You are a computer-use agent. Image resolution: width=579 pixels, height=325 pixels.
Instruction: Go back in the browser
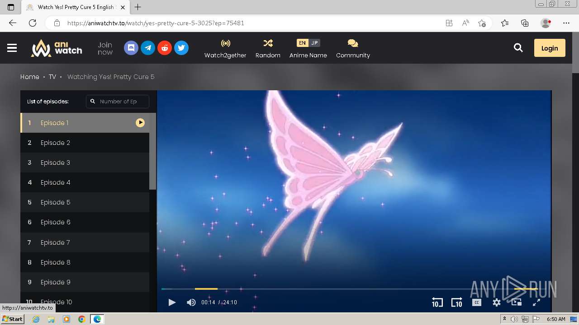click(x=13, y=23)
